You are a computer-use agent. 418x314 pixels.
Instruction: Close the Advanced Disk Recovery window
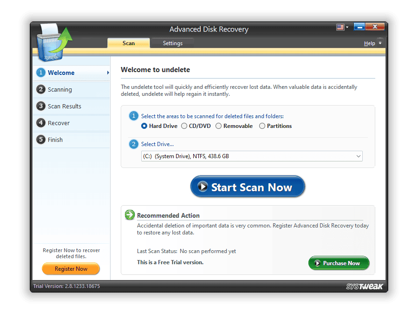pos(375,27)
